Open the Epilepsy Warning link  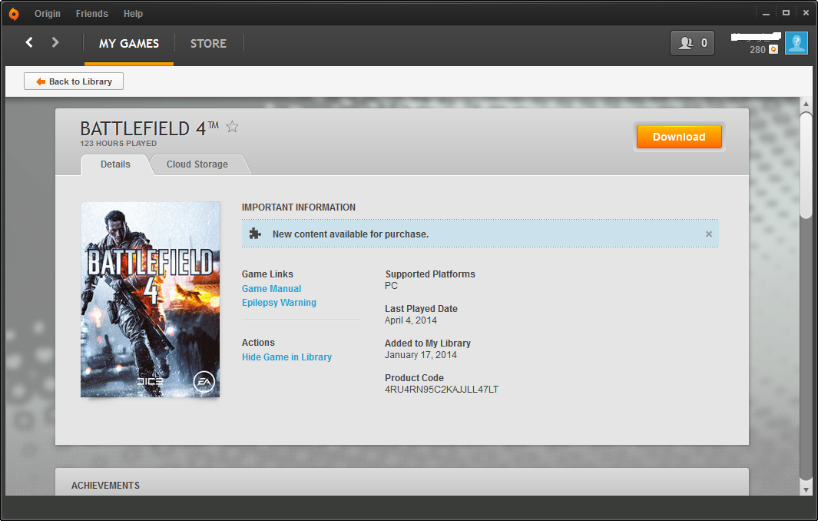click(279, 303)
